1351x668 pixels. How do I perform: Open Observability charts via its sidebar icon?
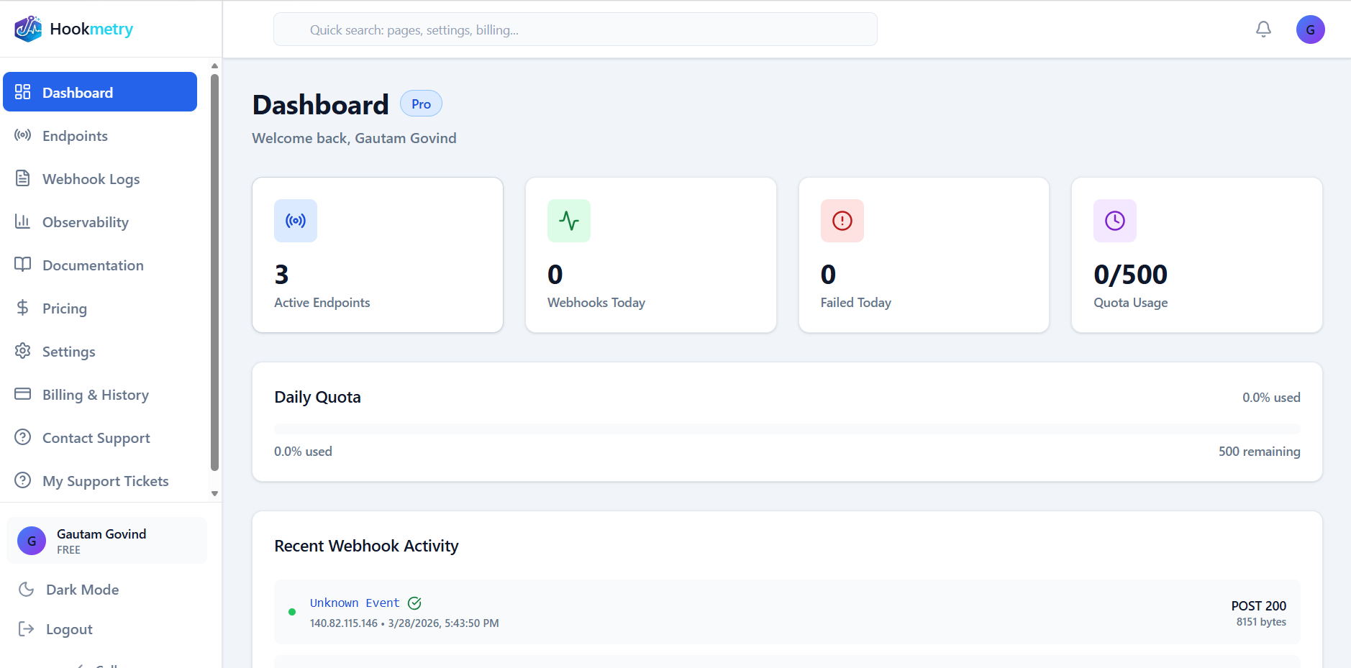(23, 221)
